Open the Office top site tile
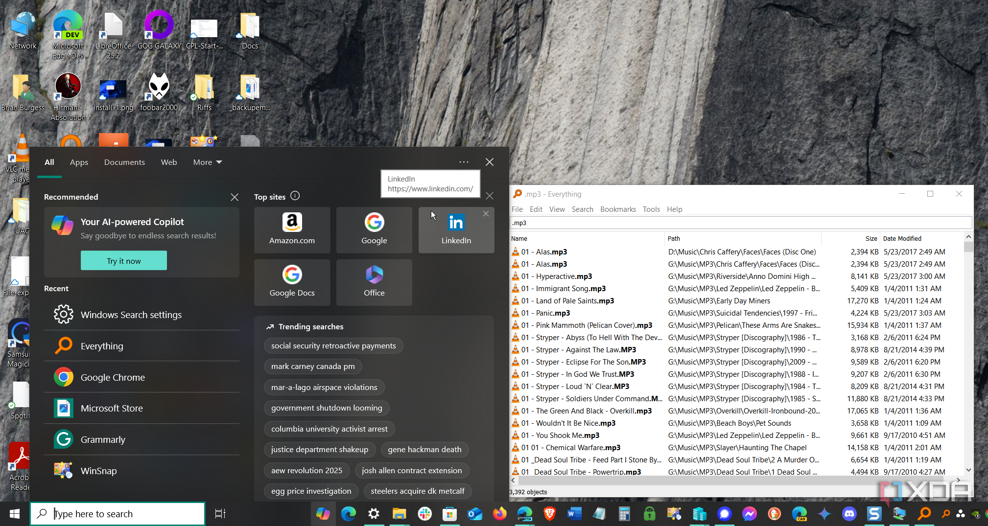 (374, 282)
